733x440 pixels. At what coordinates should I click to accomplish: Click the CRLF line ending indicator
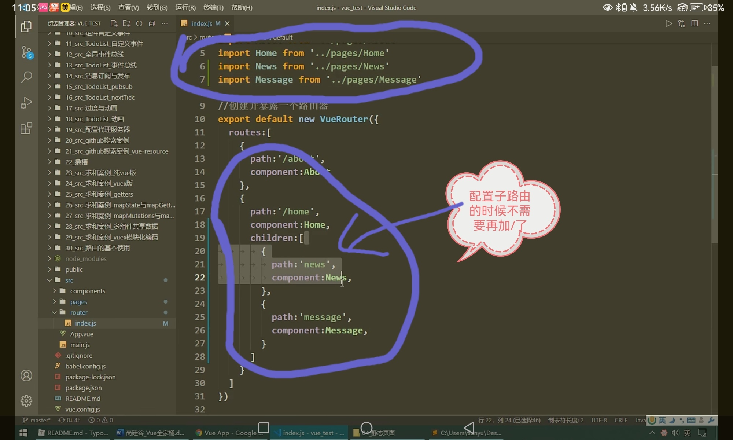point(621,420)
